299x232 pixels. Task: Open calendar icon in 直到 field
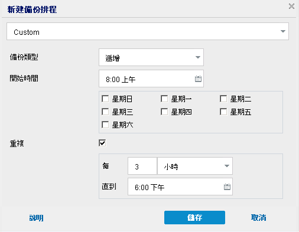[227, 187]
